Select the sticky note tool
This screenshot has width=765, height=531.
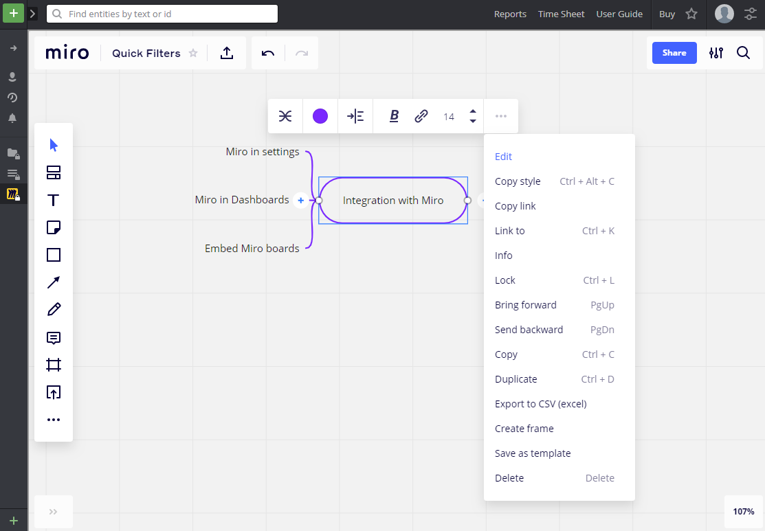(54, 227)
